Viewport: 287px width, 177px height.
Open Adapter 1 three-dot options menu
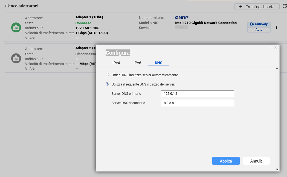(x=277, y=27)
